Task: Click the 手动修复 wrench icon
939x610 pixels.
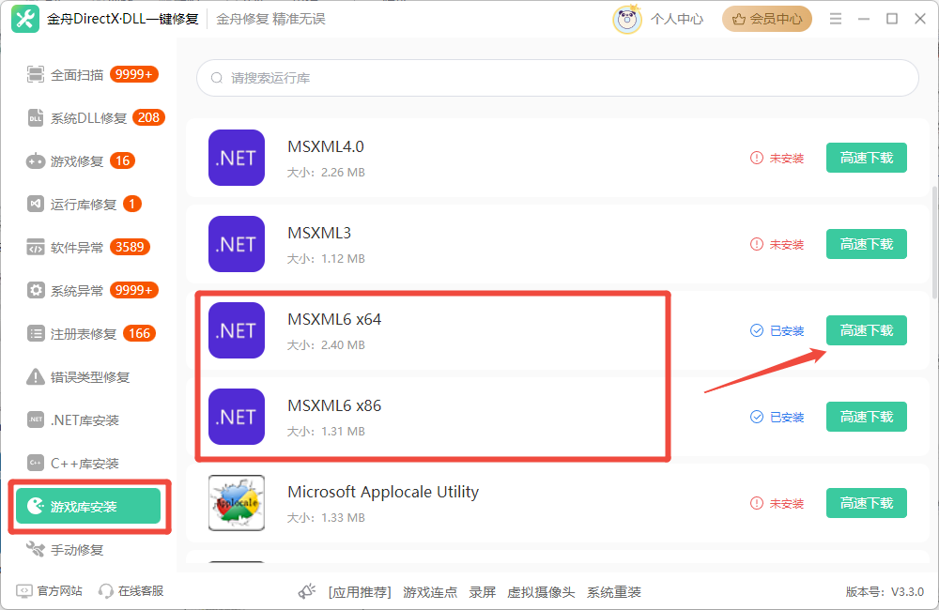Action: coord(36,549)
